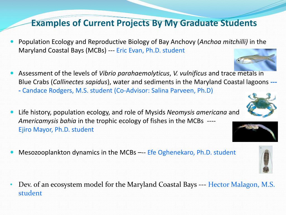Image resolution: width=286 pixels, height=215 pixels.
Task: Click the bullet beside Life history item
Action: (x=12, y=112)
